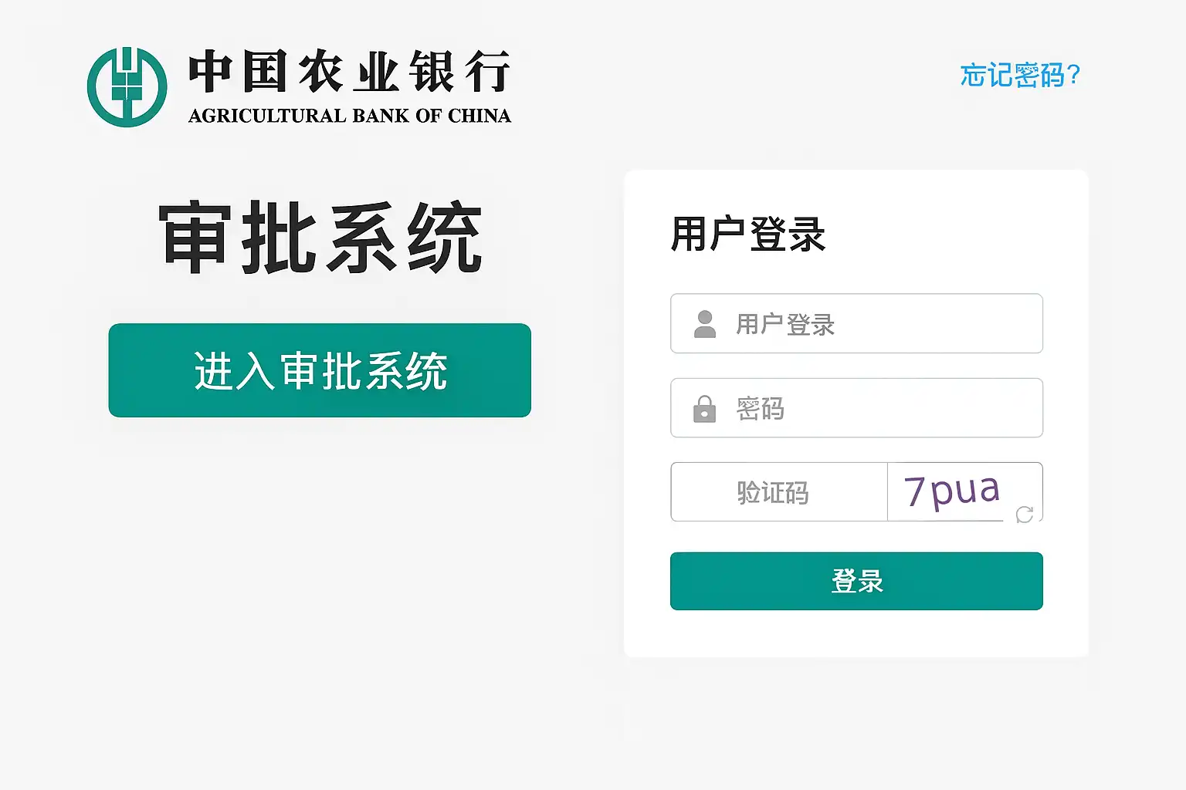Image resolution: width=1186 pixels, height=790 pixels.
Task: Open the 忘记密码? forgot password link
Action: pos(1019,76)
